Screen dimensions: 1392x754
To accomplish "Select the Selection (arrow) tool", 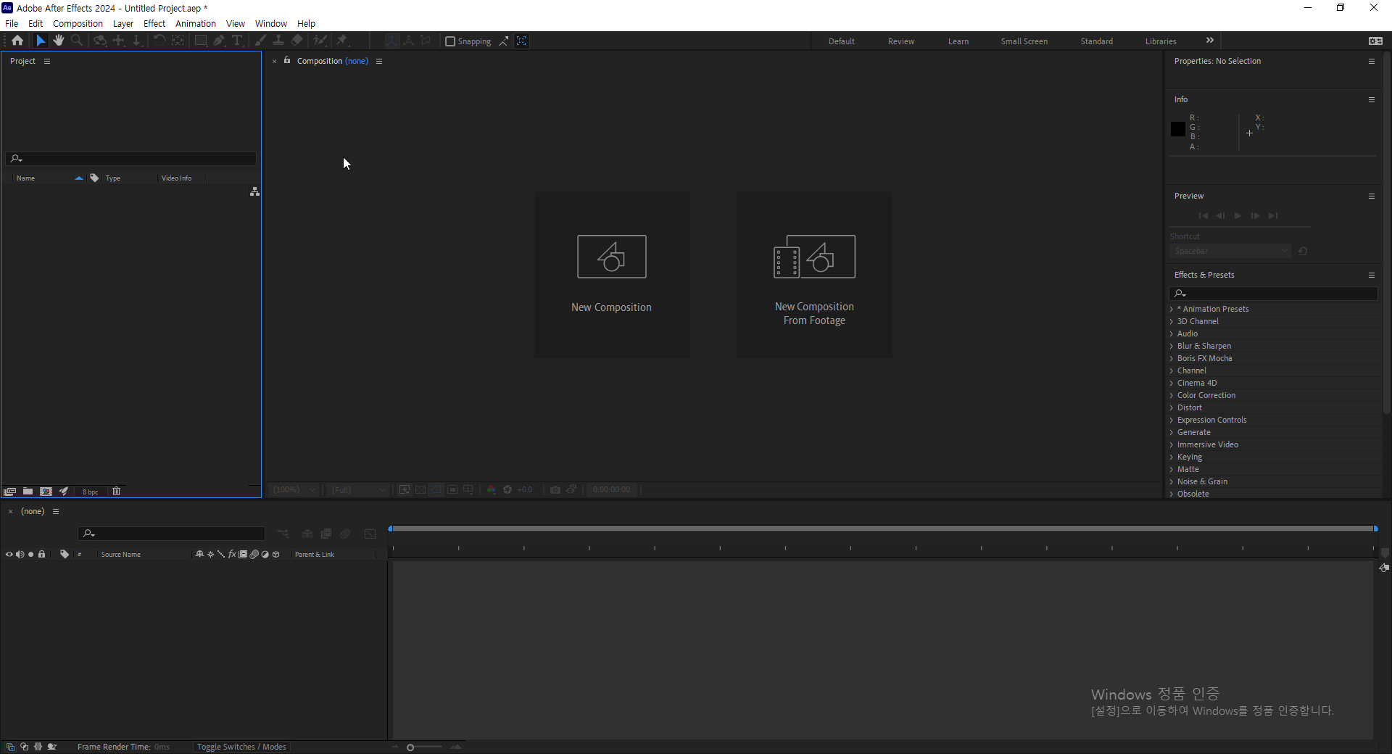I will (x=41, y=41).
